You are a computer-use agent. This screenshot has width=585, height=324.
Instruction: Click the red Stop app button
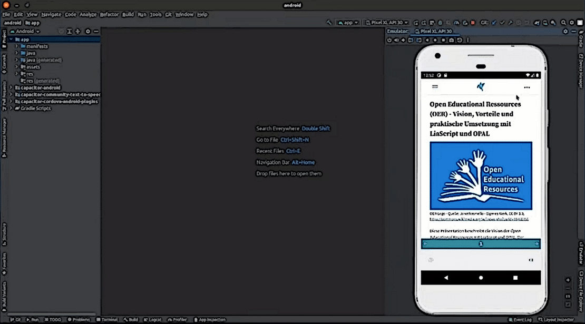tap(473, 23)
